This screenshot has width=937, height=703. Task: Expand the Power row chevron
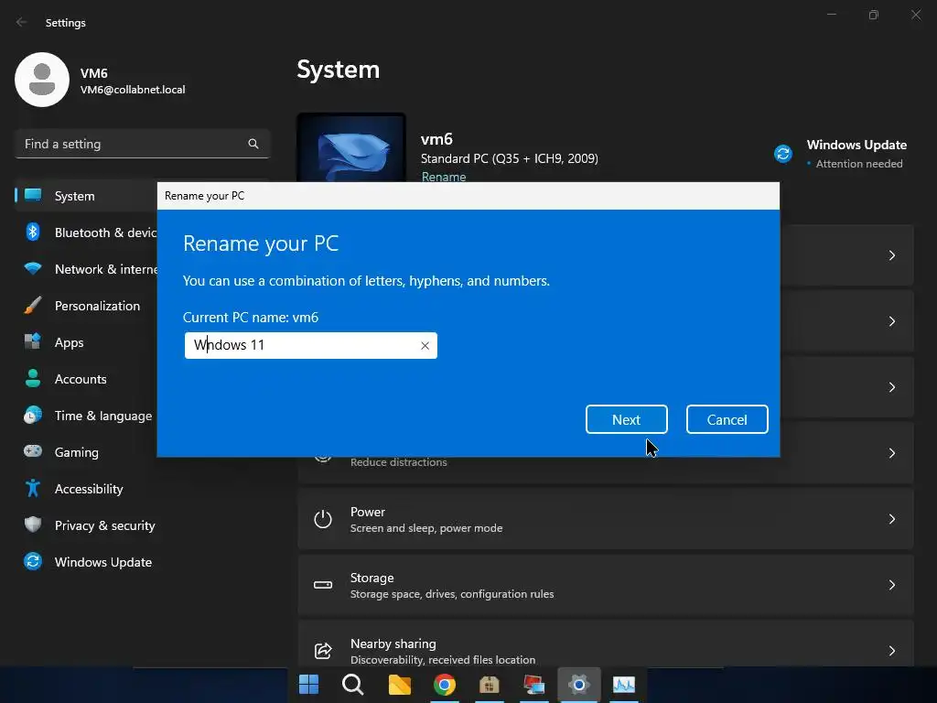tap(891, 519)
